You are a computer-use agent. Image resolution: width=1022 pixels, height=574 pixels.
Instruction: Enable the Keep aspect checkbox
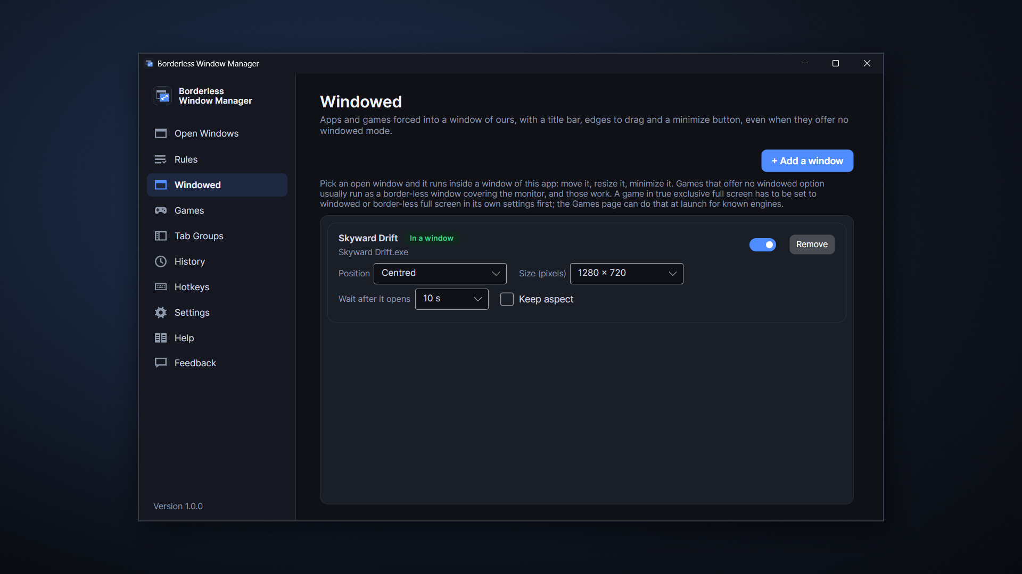pos(507,299)
